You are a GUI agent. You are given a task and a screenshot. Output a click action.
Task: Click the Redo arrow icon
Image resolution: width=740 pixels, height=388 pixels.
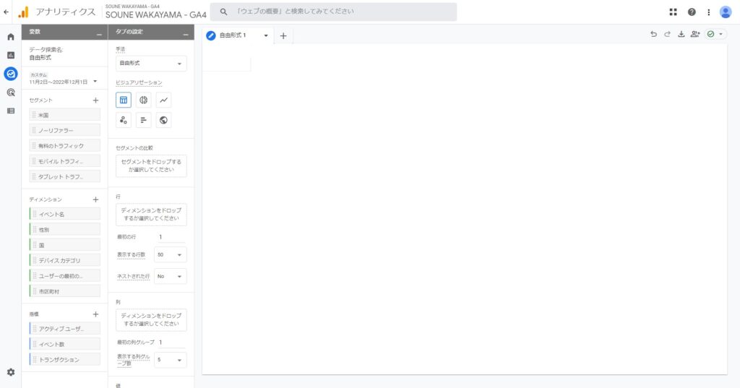(x=667, y=34)
